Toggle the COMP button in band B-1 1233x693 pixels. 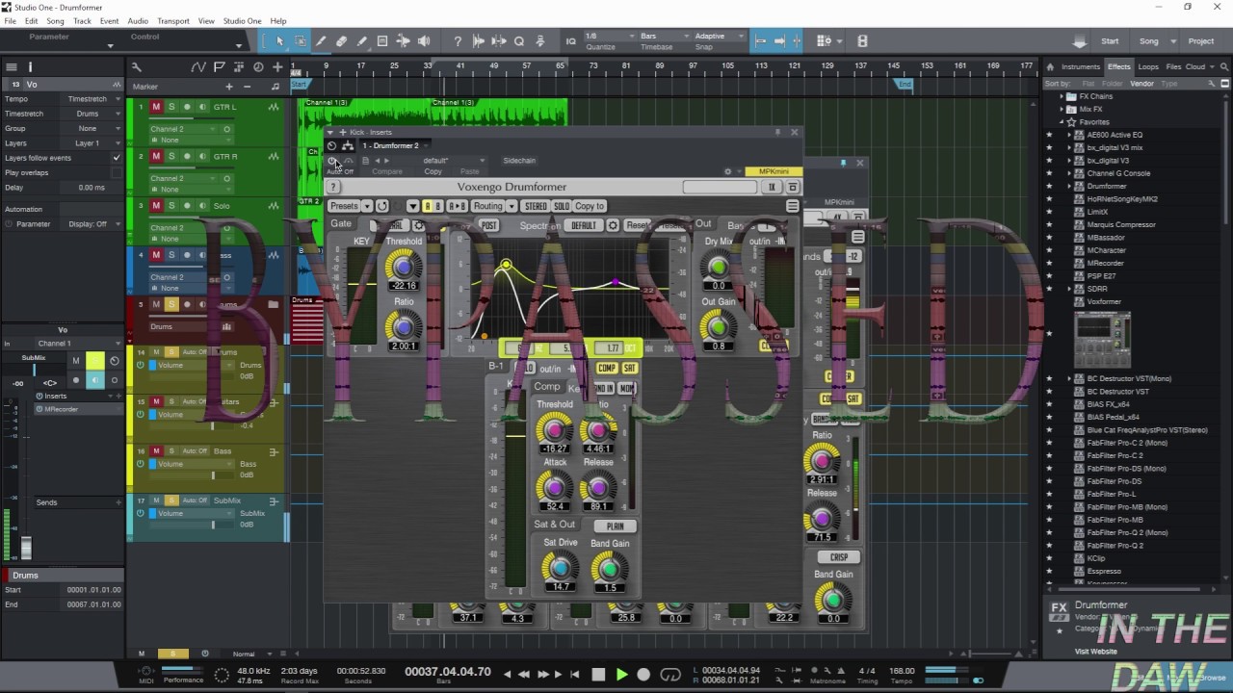tap(607, 368)
